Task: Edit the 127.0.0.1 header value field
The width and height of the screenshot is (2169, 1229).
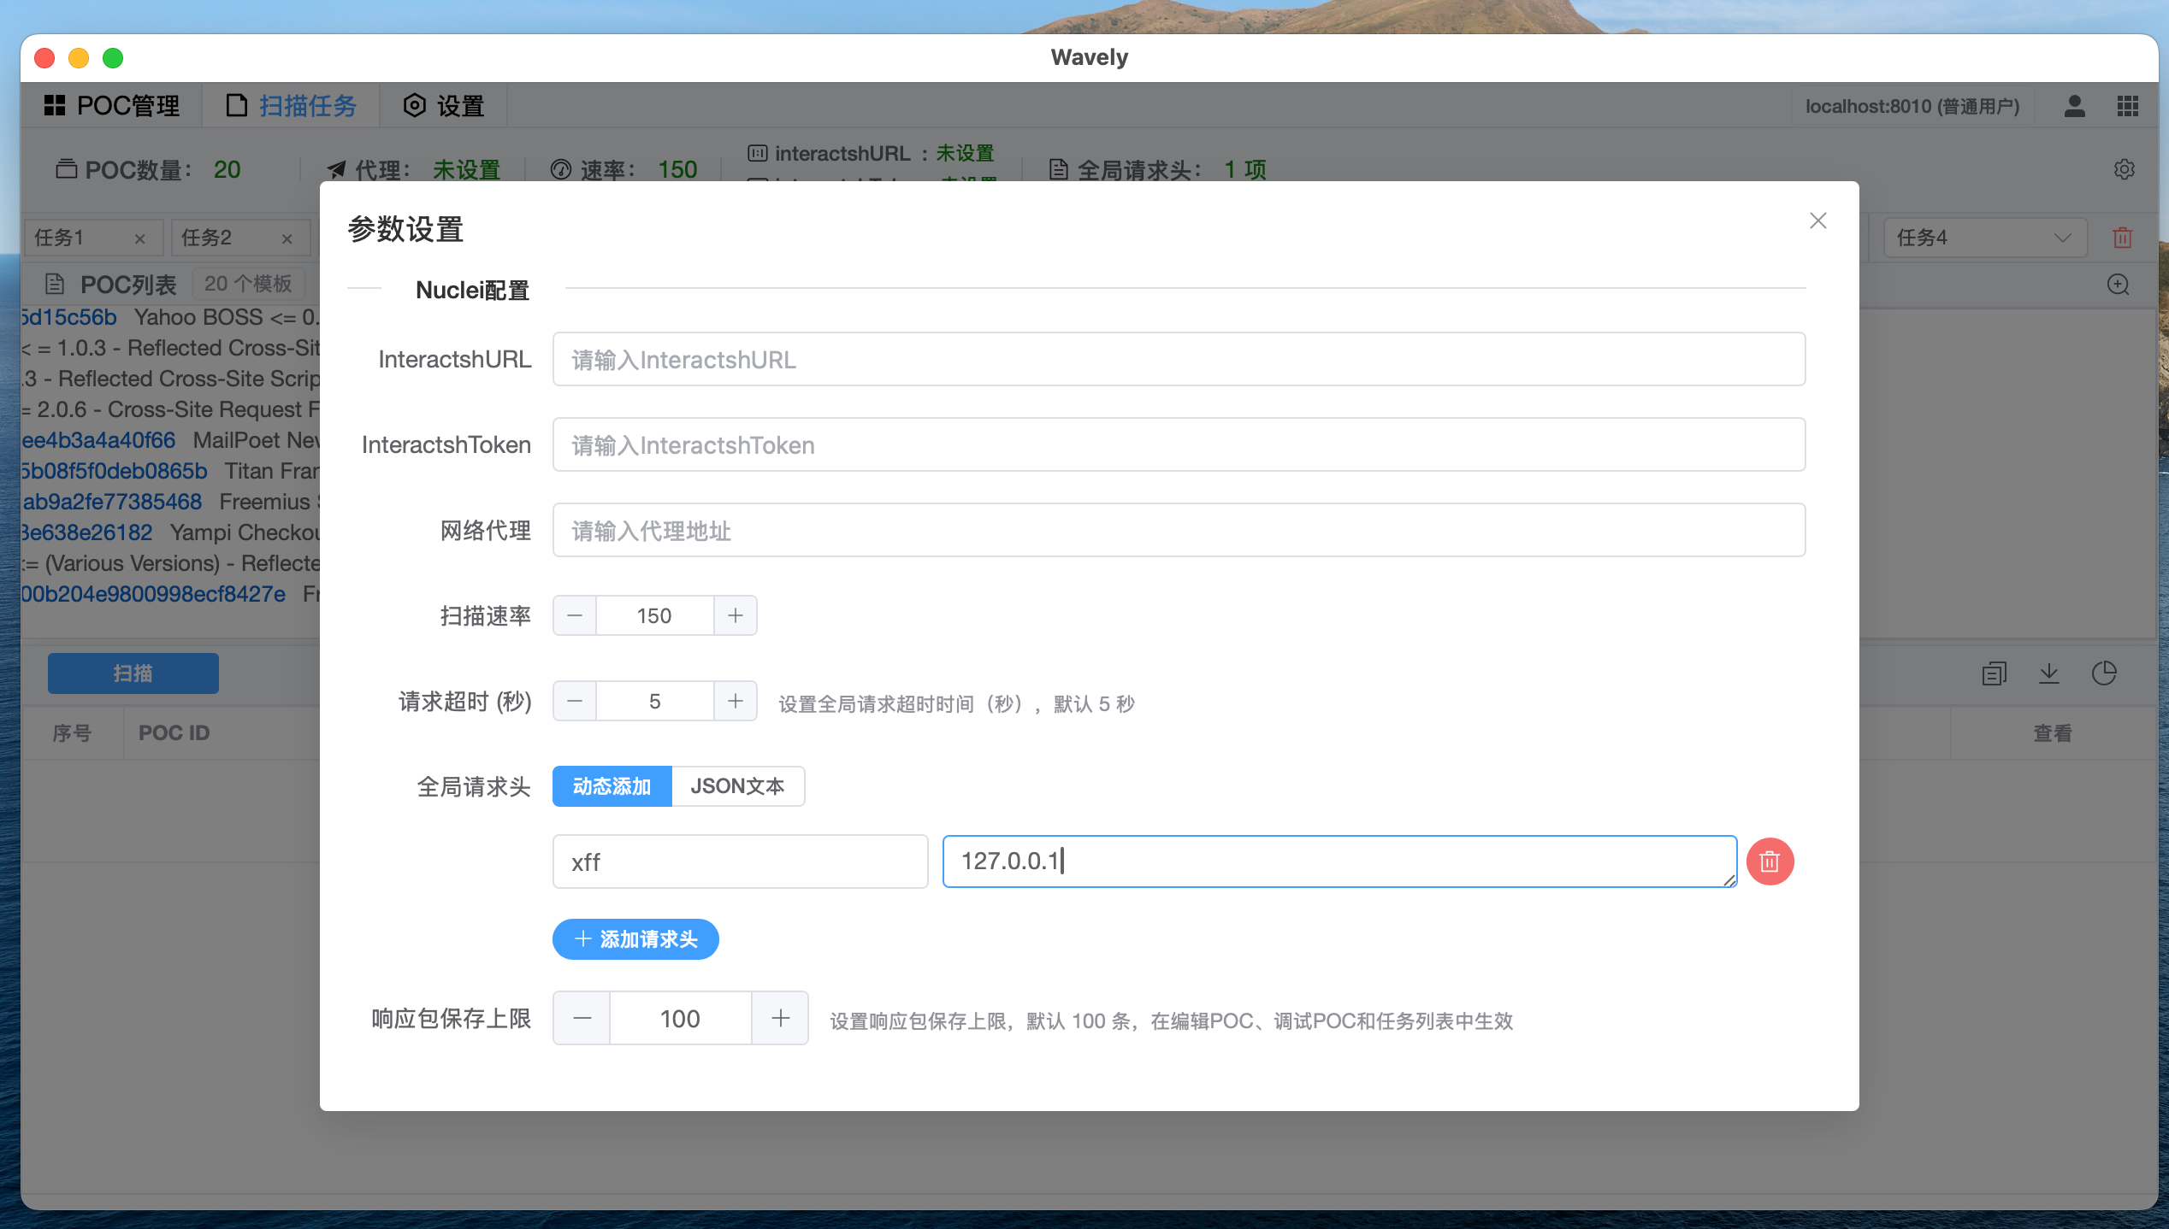Action: point(1339,861)
